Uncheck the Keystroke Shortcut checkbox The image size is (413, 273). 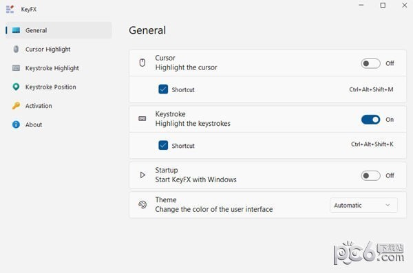163,145
